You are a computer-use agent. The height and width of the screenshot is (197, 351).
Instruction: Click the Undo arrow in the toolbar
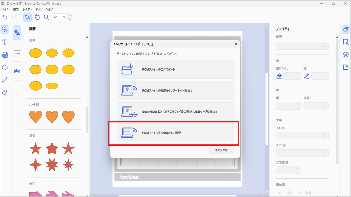tap(5, 17)
